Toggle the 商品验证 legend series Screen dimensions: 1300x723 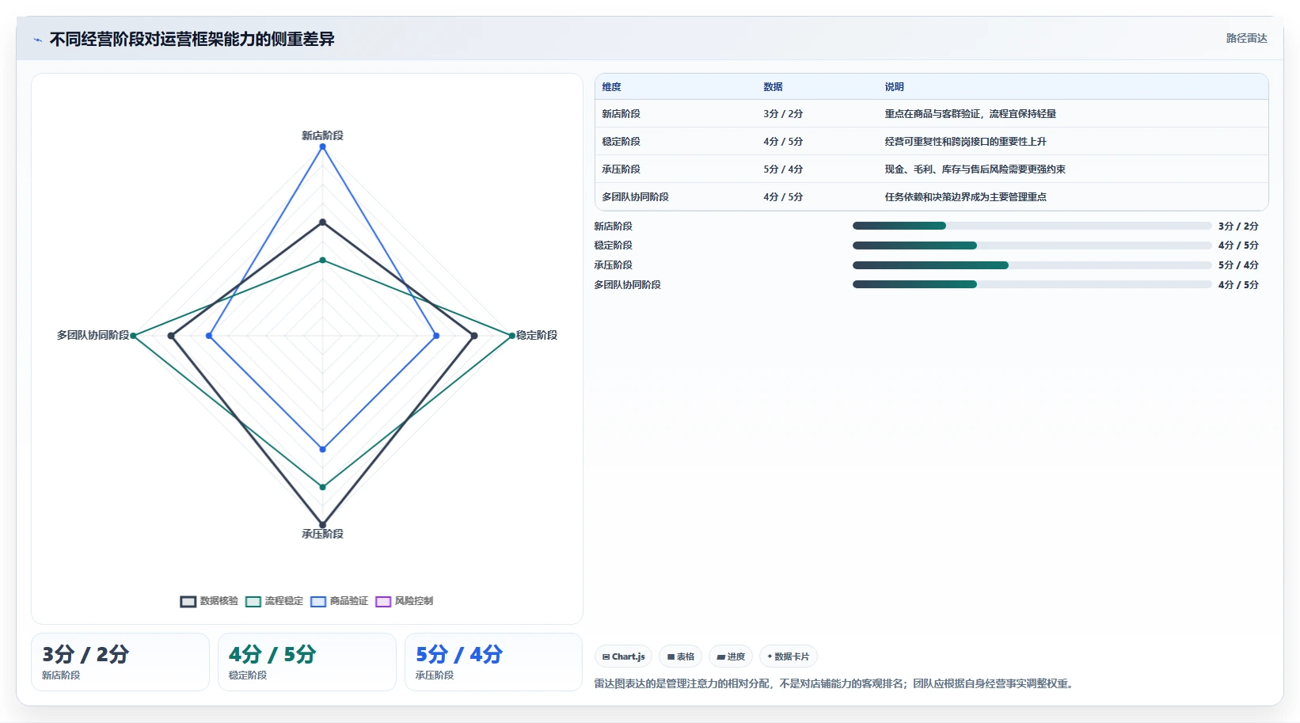(339, 601)
